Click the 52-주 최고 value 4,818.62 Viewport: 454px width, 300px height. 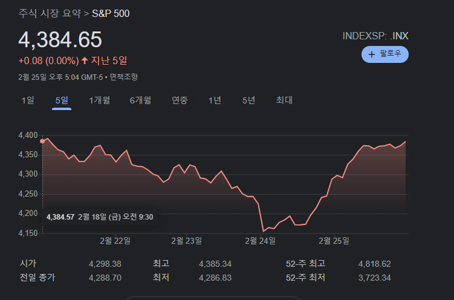pos(374,264)
